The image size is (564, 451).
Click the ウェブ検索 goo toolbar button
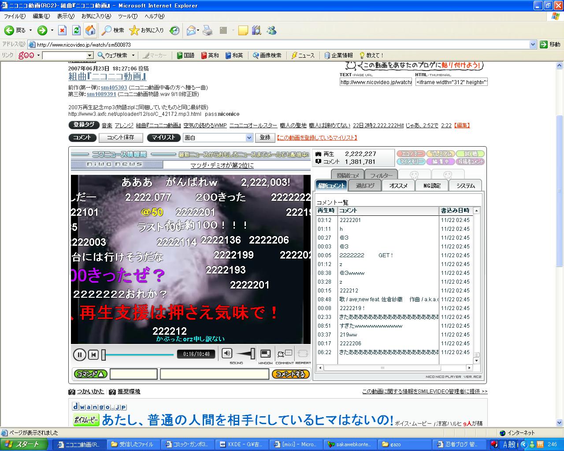[113, 55]
